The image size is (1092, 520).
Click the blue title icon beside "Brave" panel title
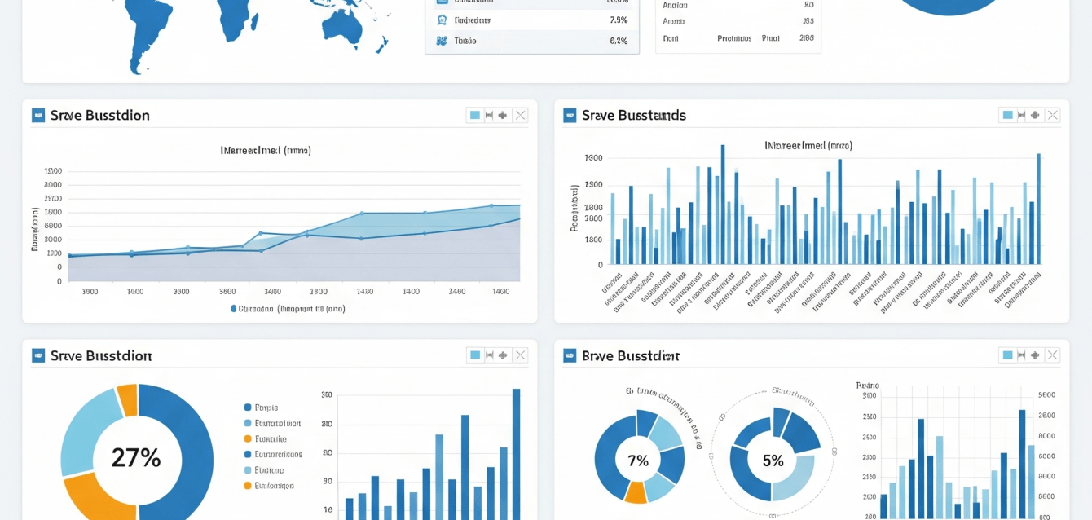pyautogui.click(x=570, y=355)
